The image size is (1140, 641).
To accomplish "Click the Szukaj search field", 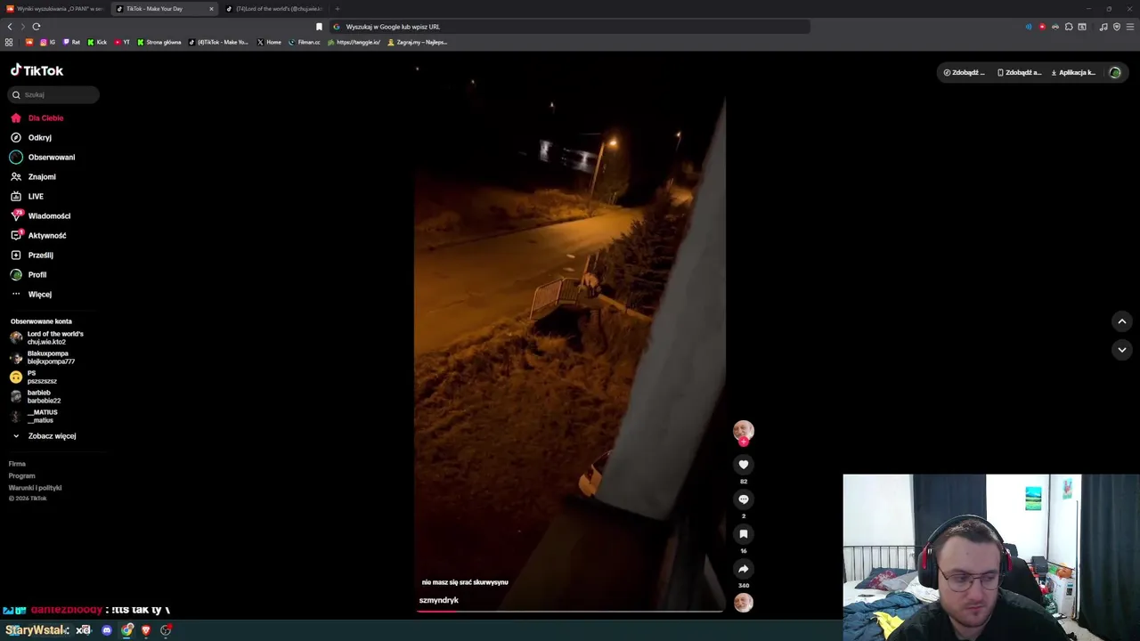I will [x=54, y=94].
